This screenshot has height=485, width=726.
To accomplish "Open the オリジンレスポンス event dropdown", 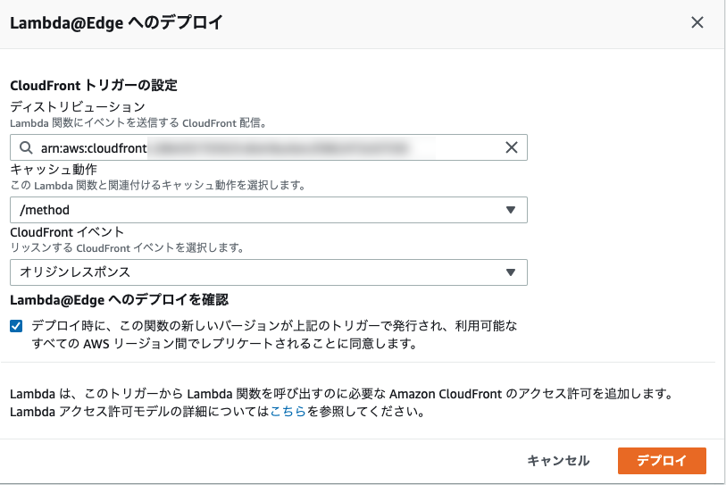I will coord(269,272).
